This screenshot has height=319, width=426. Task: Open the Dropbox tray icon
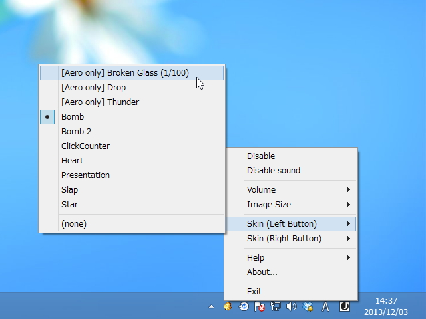308,307
